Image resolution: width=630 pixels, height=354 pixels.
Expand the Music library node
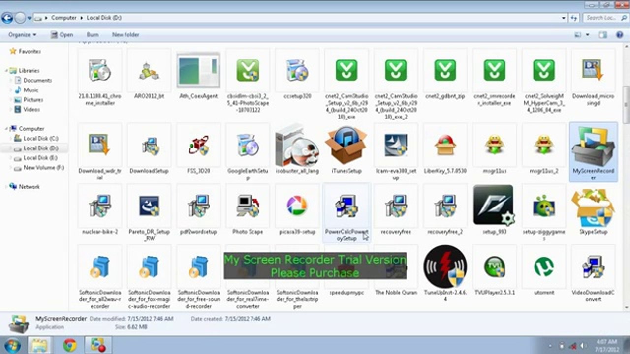coord(12,90)
